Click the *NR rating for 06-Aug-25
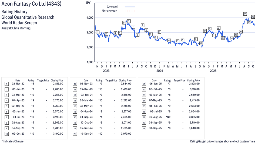This screenshot has height=143, width=258. pyautogui.click(x=167, y=117)
